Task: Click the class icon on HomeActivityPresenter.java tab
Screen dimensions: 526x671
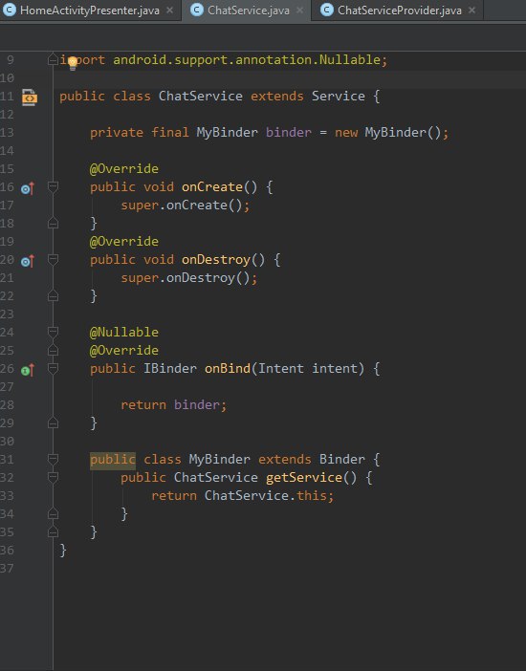Action: [x=9, y=10]
